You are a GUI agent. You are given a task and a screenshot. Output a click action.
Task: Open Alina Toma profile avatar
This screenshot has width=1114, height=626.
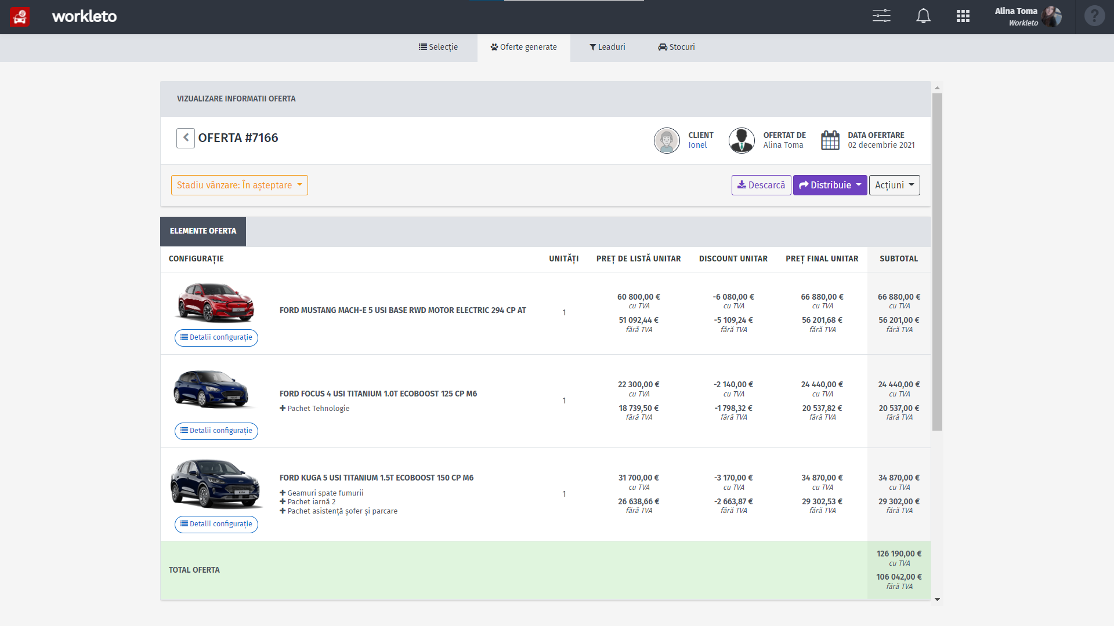[x=1051, y=17]
